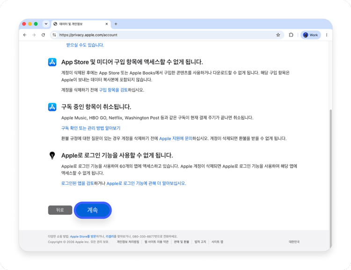The width and height of the screenshot is (351, 270).
Task: Click the 뒤로 button
Action: (60, 210)
